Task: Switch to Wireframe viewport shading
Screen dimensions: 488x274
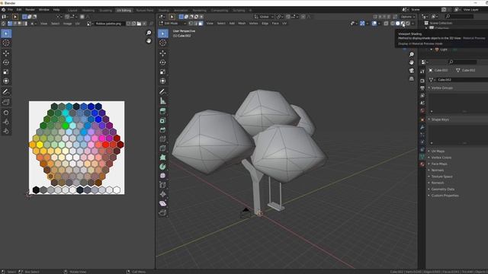Action: click(393, 24)
